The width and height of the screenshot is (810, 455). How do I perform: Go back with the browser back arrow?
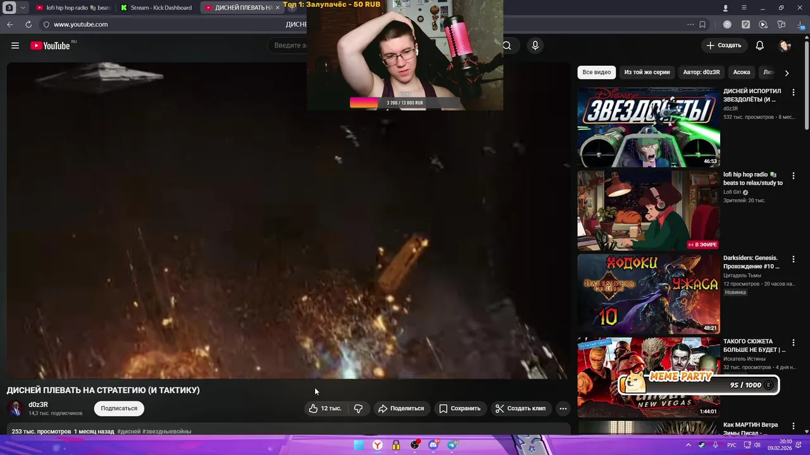coord(10,24)
